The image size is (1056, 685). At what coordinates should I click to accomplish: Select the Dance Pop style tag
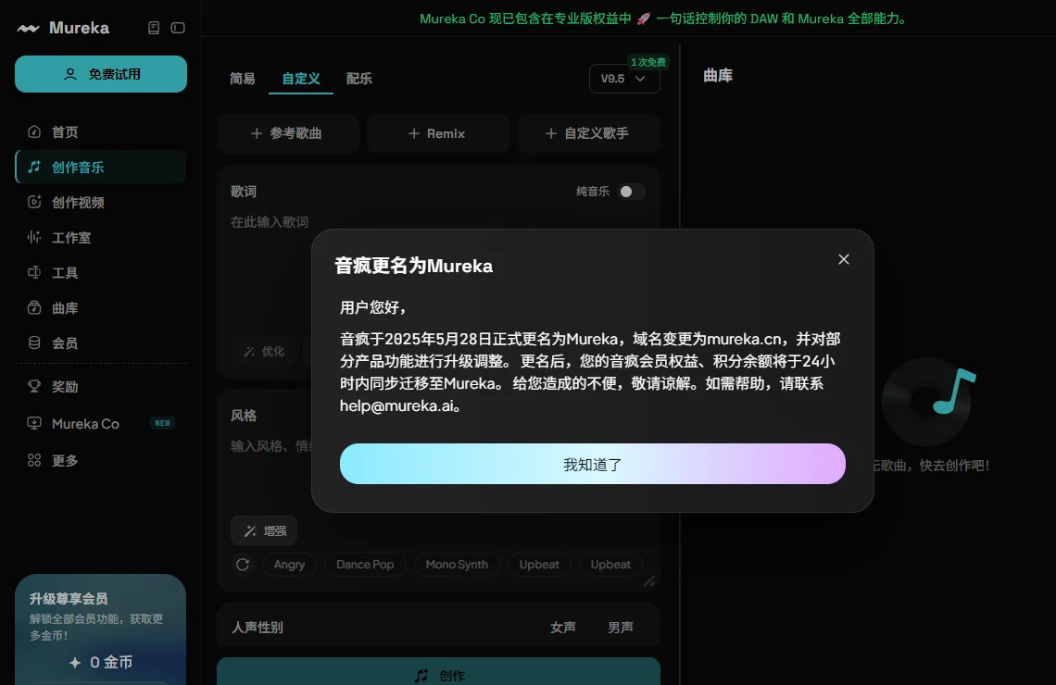click(x=365, y=565)
